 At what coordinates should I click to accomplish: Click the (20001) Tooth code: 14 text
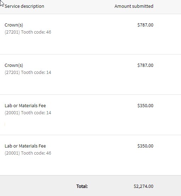point(28,113)
